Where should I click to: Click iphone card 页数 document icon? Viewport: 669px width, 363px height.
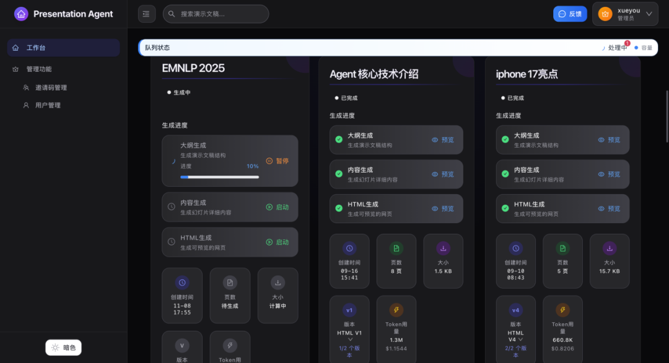562,249
